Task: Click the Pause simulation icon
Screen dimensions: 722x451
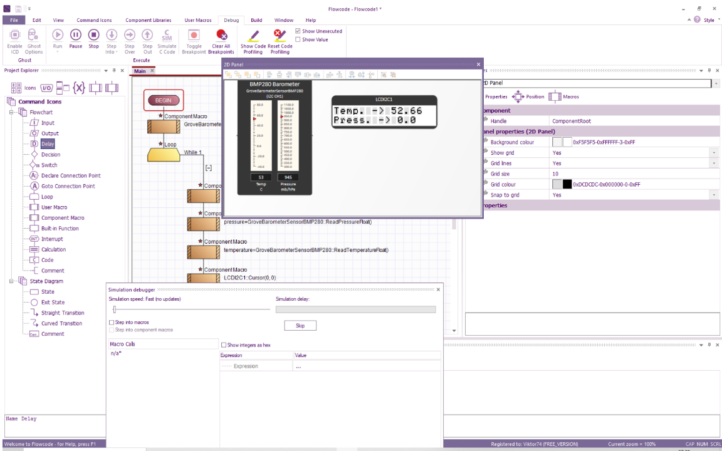Action: (x=75, y=35)
